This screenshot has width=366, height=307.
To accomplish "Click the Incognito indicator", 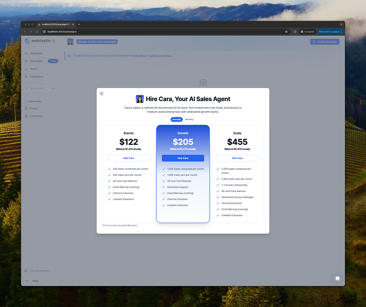I will [x=307, y=32].
